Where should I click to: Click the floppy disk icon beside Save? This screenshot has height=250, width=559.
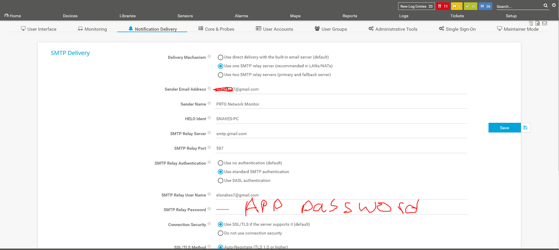[x=525, y=128]
